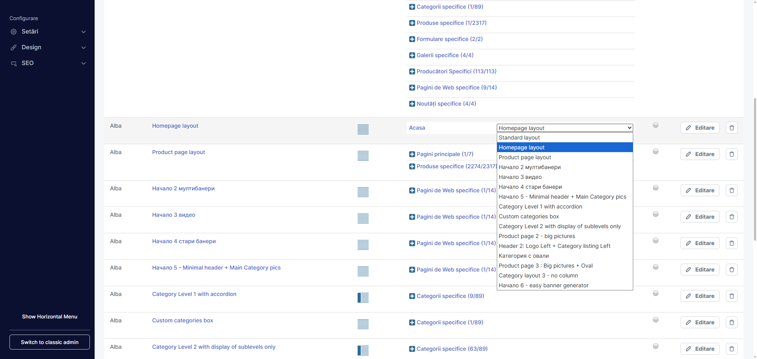Image resolution: width=757 pixels, height=359 pixels.
Task: Select 'Standard layout' from dropdown list
Action: 519,138
